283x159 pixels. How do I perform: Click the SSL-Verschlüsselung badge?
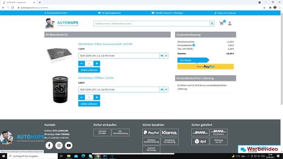tap(121, 132)
